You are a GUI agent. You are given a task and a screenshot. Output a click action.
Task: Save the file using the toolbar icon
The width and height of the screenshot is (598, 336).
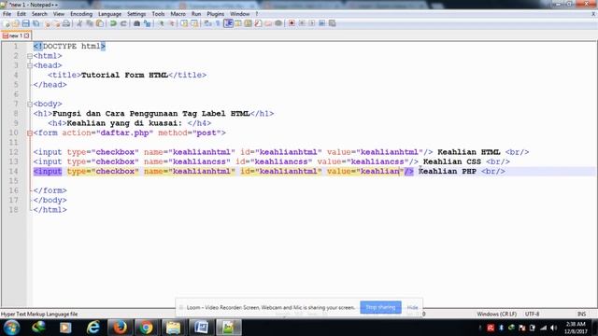tap(25, 23)
